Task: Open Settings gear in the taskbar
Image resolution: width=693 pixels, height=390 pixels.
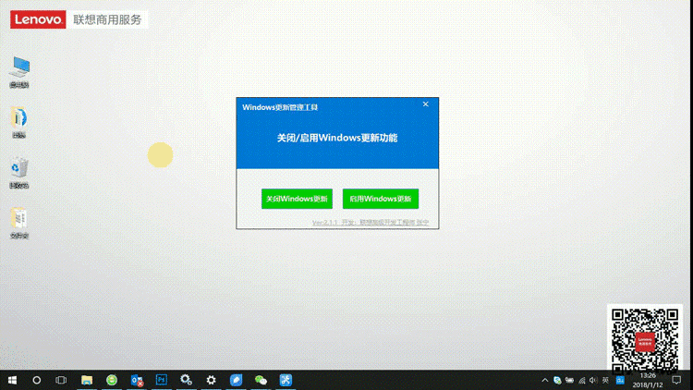Action: click(x=212, y=380)
